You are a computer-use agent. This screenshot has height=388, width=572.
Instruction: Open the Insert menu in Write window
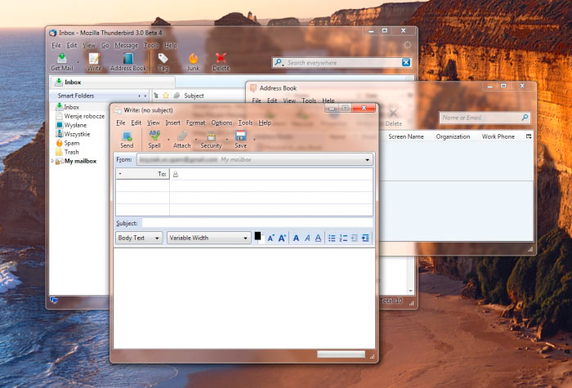point(172,123)
